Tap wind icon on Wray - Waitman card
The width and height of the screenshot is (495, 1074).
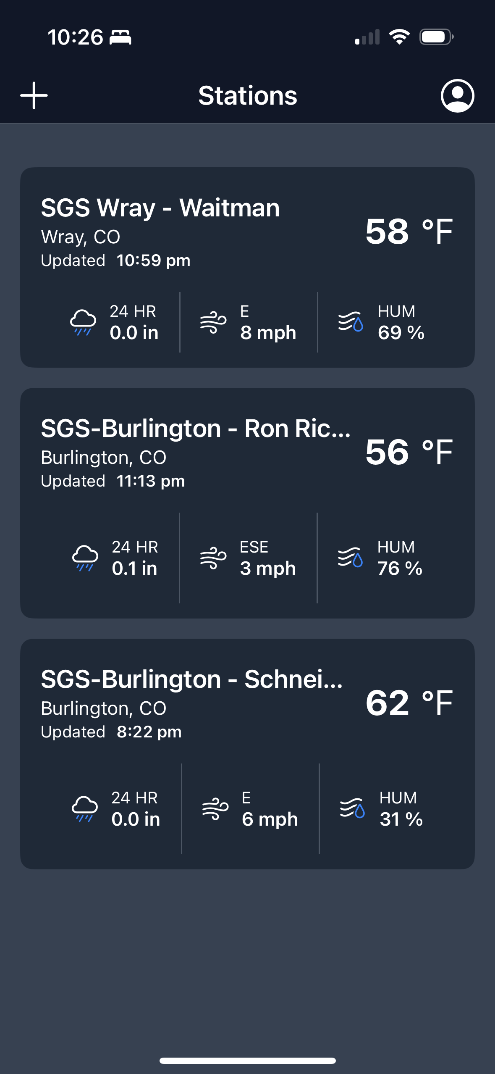click(213, 322)
